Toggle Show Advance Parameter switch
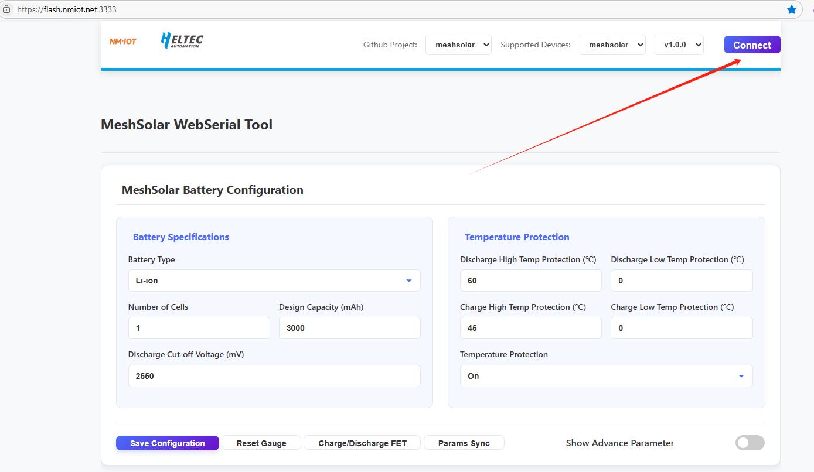Viewport: 814px width, 472px height. [750, 443]
